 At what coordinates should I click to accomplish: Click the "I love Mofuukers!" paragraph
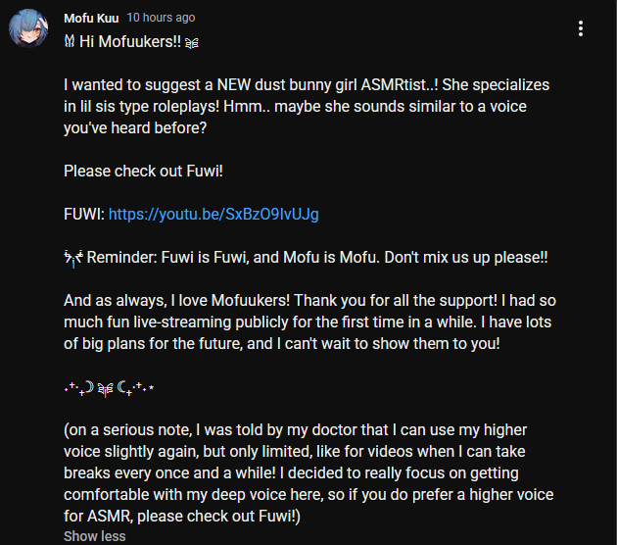pyautogui.click(x=309, y=322)
